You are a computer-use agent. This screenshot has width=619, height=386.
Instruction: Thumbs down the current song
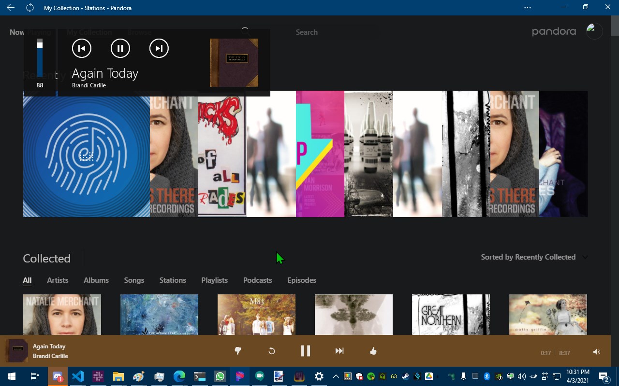click(237, 351)
